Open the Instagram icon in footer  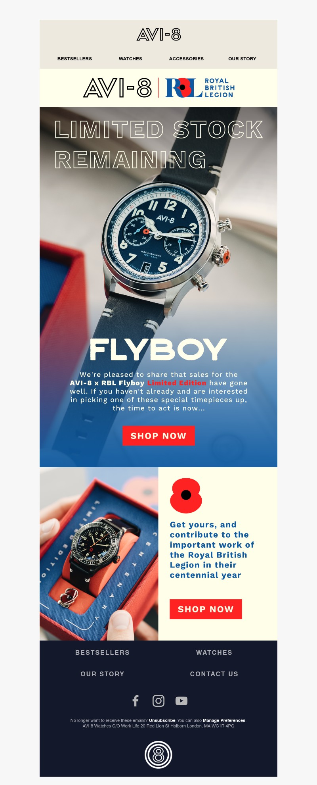(x=158, y=701)
